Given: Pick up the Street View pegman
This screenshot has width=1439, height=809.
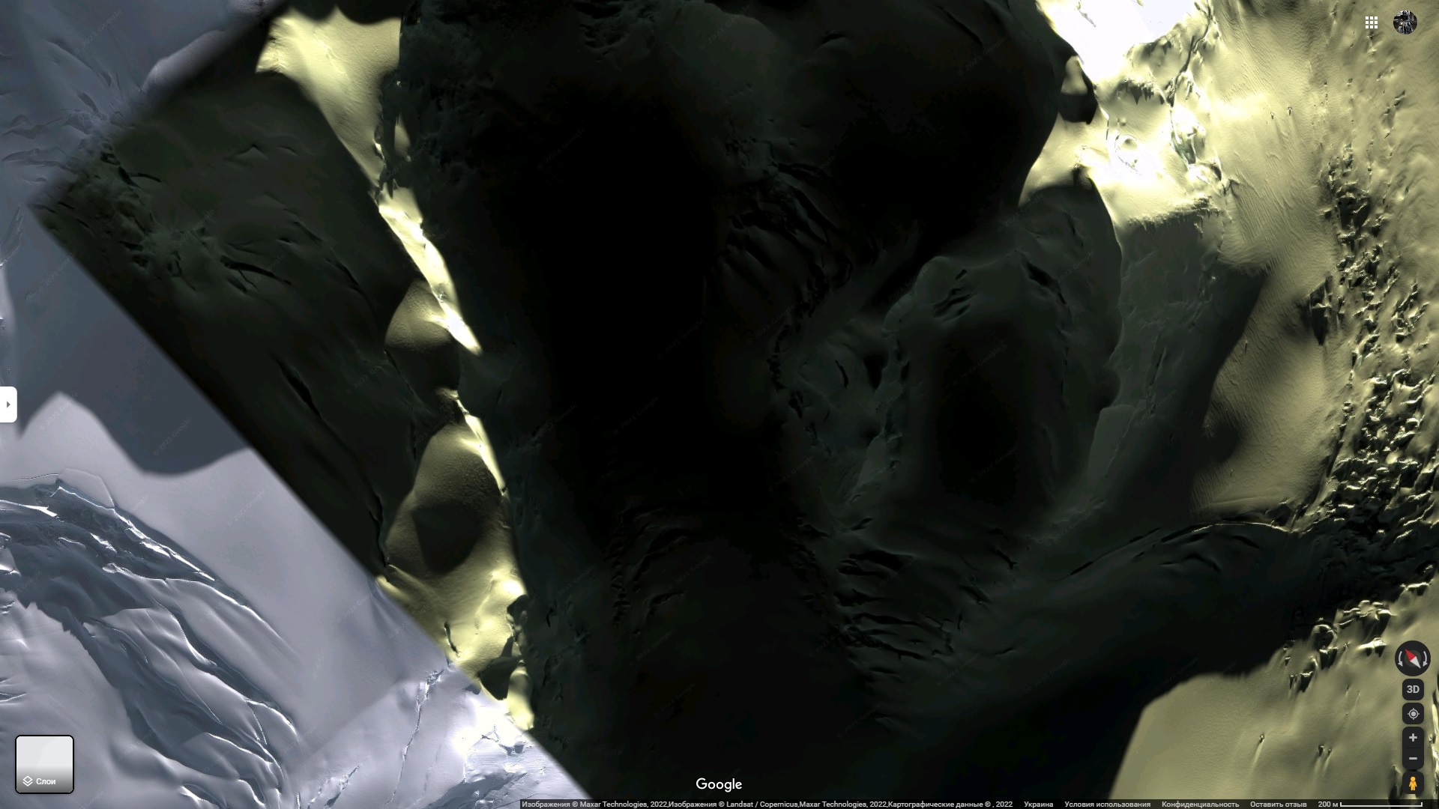Looking at the screenshot, I should pyautogui.click(x=1413, y=784).
